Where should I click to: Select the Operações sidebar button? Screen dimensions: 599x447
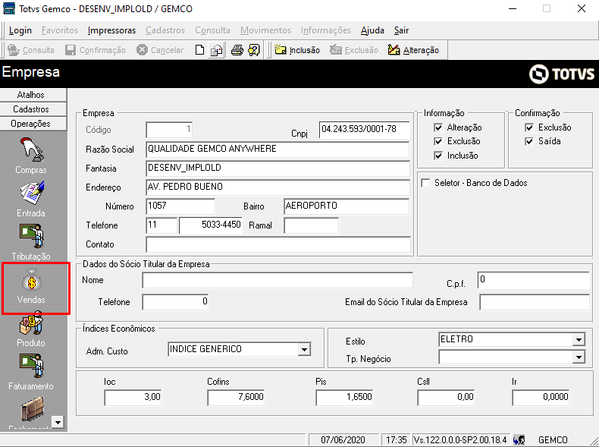(33, 124)
